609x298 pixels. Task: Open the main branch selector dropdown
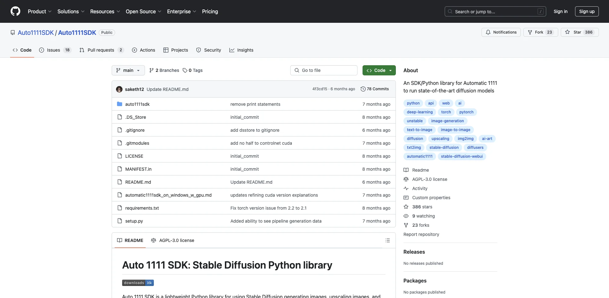click(x=128, y=70)
